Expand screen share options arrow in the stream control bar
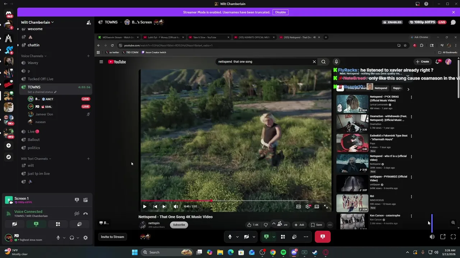The image size is (460, 258). [x=274, y=236]
